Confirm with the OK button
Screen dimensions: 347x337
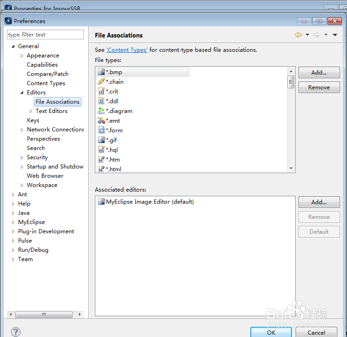271,332
